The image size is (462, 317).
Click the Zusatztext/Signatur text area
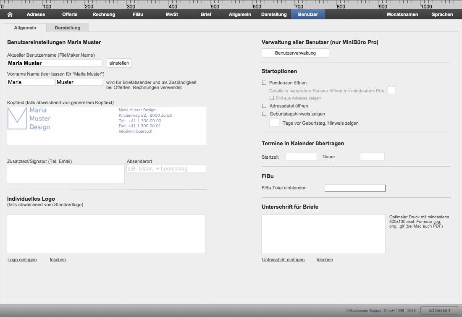(66, 174)
